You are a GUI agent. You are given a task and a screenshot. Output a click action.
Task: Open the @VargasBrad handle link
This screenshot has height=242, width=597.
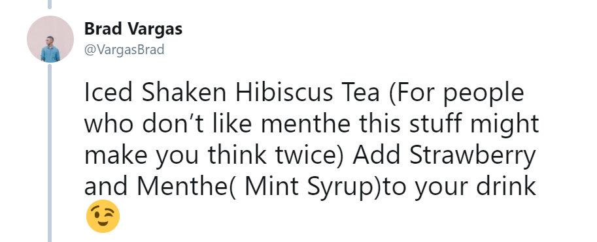[x=124, y=50]
